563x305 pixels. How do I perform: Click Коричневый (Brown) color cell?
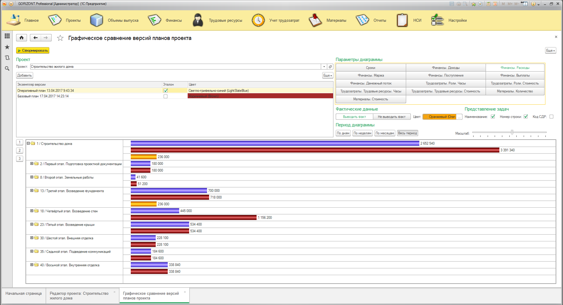(260, 96)
